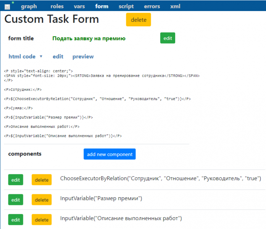This screenshot has width=266, height=229.
Task: Delete InputVariable "Размер премии" component
Action: click(x=42, y=200)
